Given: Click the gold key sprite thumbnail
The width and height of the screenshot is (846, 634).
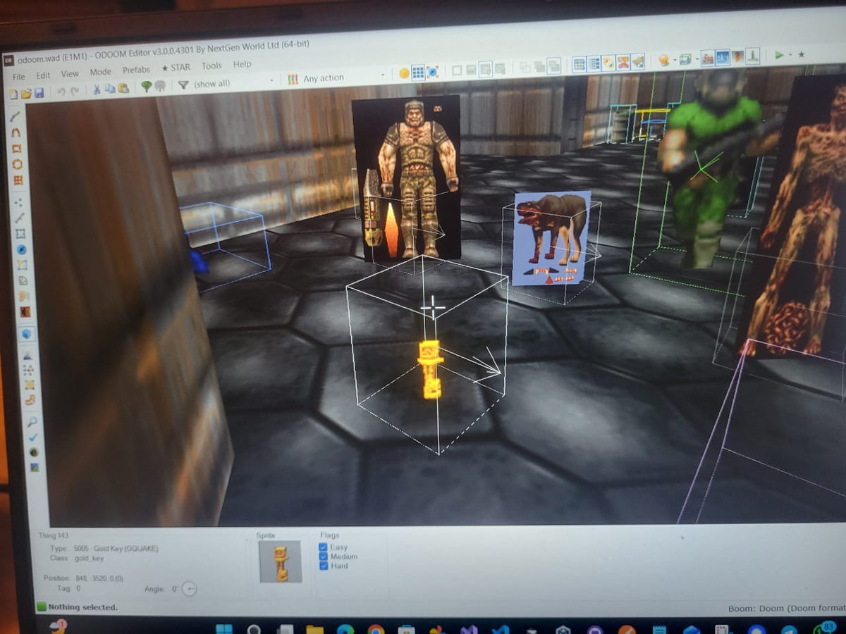Looking at the screenshot, I should pyautogui.click(x=281, y=560).
